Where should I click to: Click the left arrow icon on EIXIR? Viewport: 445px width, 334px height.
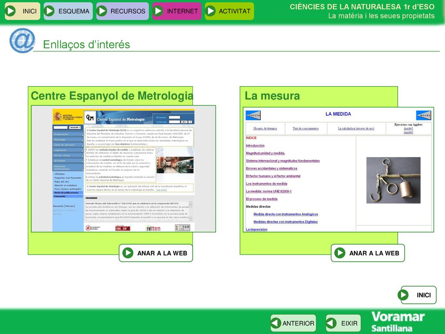[331, 323]
